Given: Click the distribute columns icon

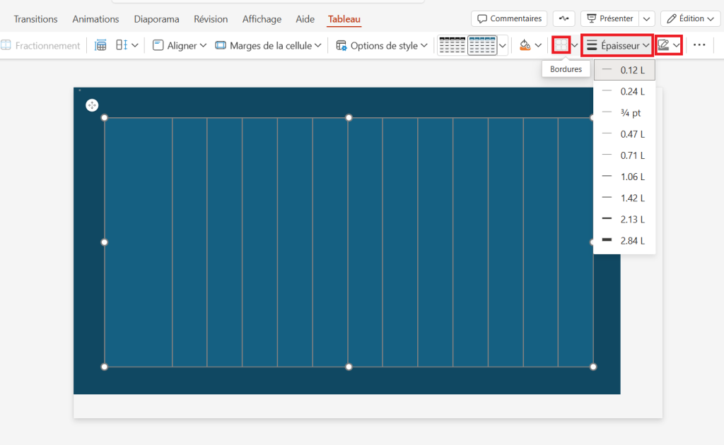Looking at the screenshot, I should point(122,45).
